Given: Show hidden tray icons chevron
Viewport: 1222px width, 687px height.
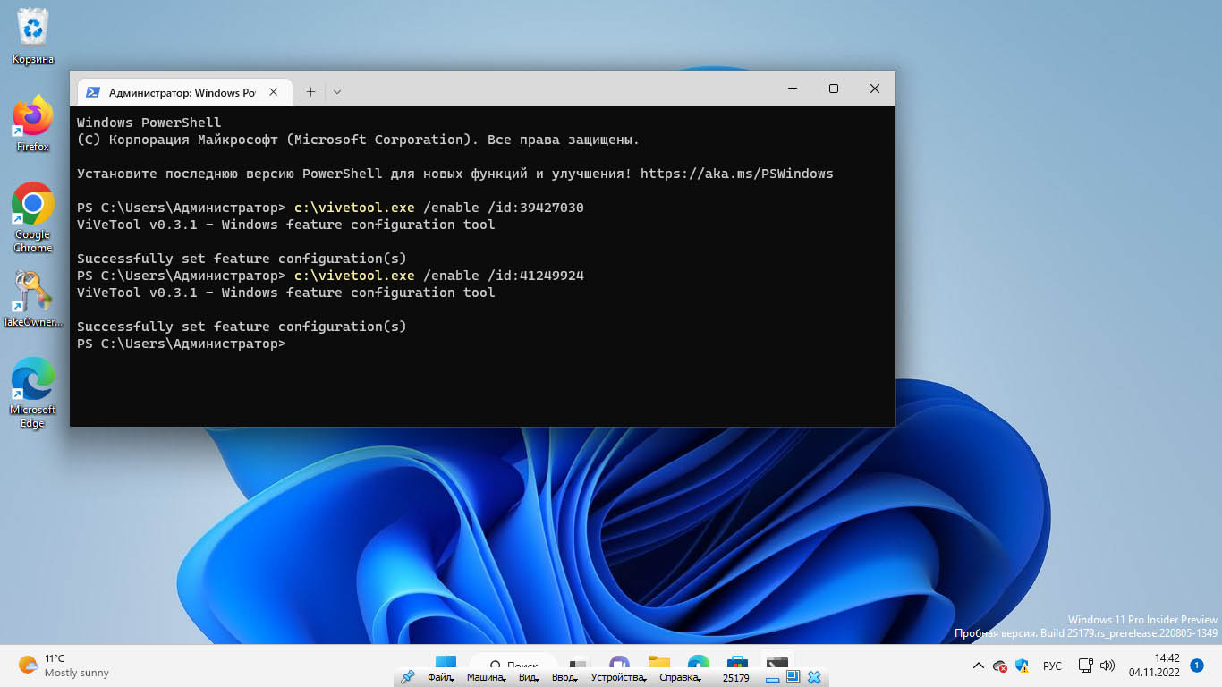Looking at the screenshot, I should [979, 666].
